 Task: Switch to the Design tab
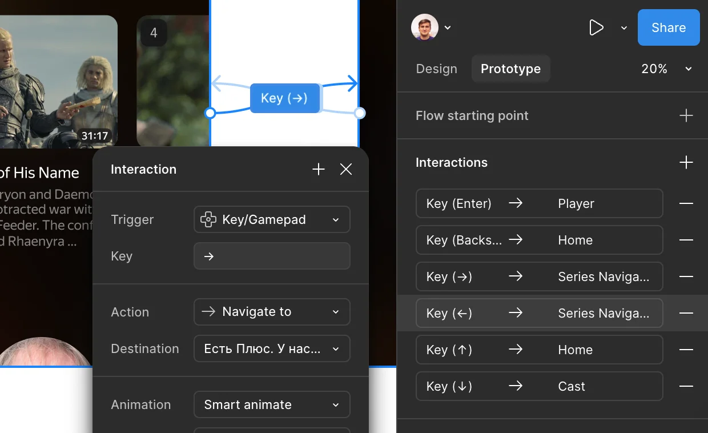pyautogui.click(x=437, y=69)
